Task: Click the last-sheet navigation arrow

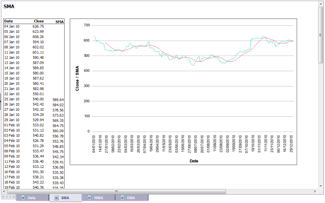Action: [14, 197]
